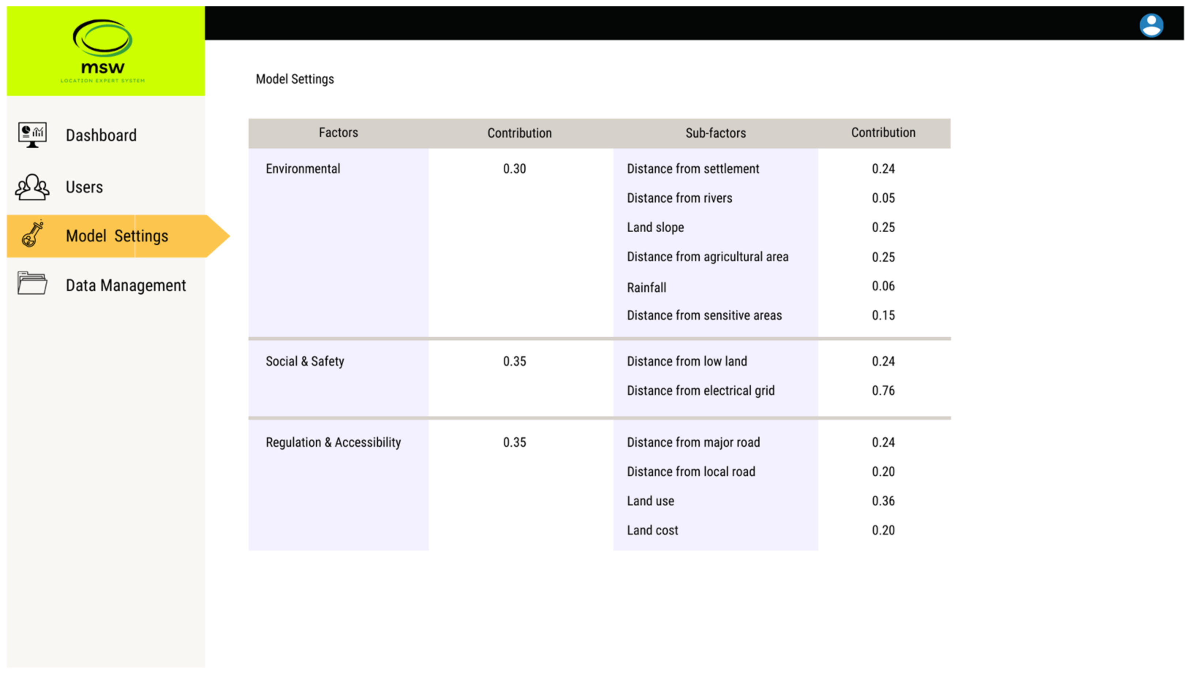Select the Regulation & Accessibility factor
1189x675 pixels.
coord(333,442)
